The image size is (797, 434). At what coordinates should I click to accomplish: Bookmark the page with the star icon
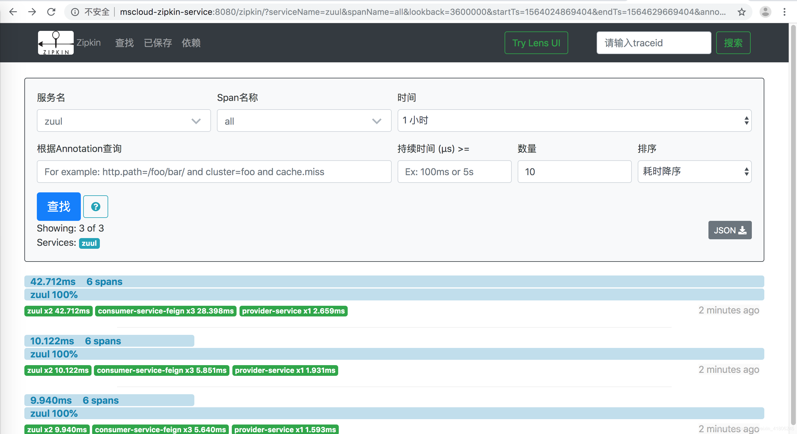coord(741,12)
